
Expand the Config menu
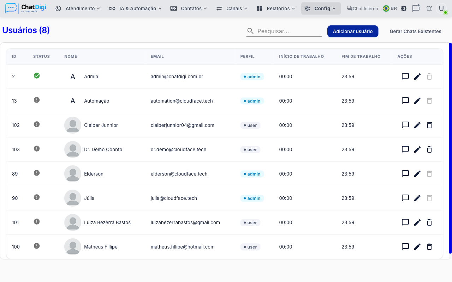click(x=321, y=8)
